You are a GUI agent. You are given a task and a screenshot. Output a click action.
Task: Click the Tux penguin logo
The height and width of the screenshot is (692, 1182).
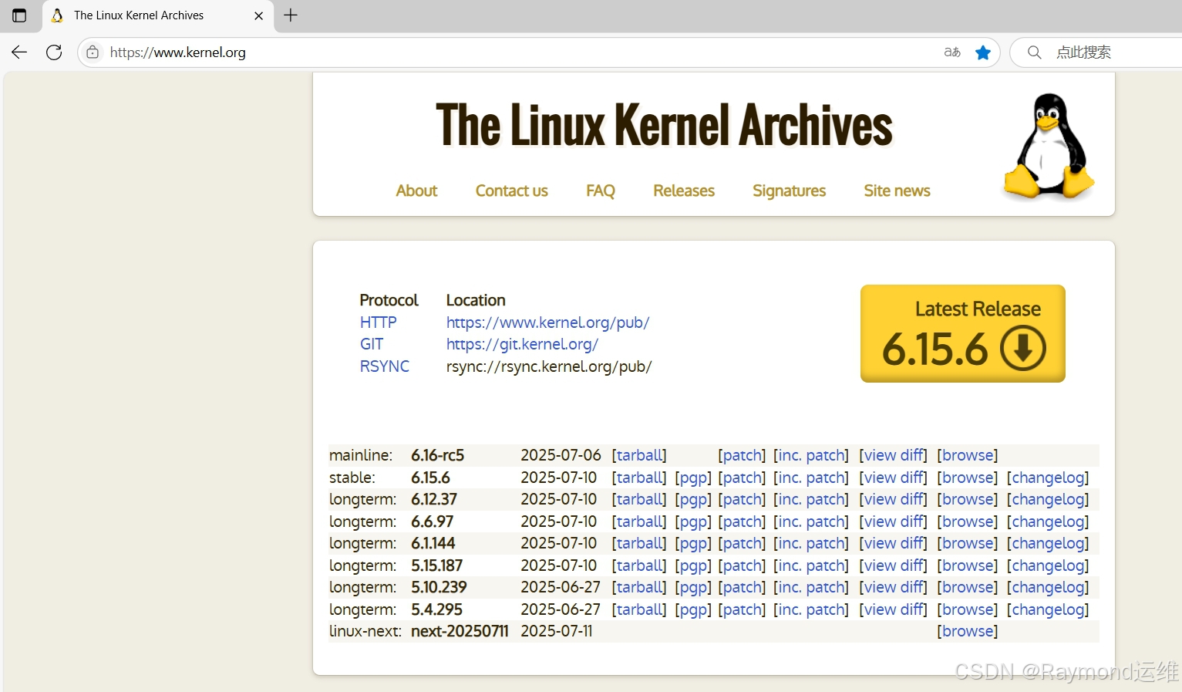(1048, 146)
